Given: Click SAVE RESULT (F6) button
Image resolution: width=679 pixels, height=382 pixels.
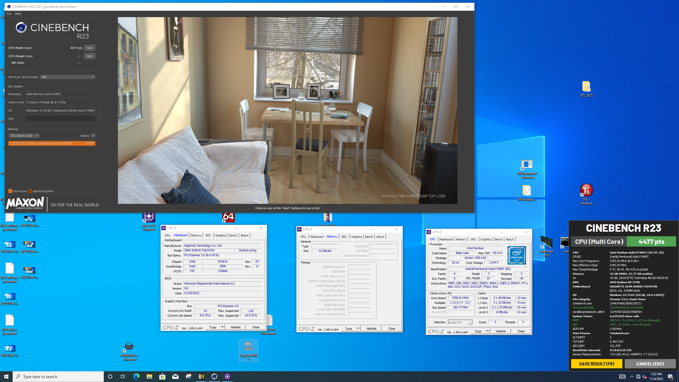Looking at the screenshot, I should 596,364.
